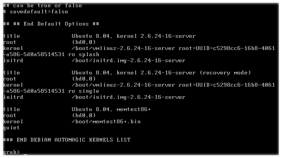
Task: Click the "/boot/memtest86+.bin" kernel path
Action: point(106,121)
